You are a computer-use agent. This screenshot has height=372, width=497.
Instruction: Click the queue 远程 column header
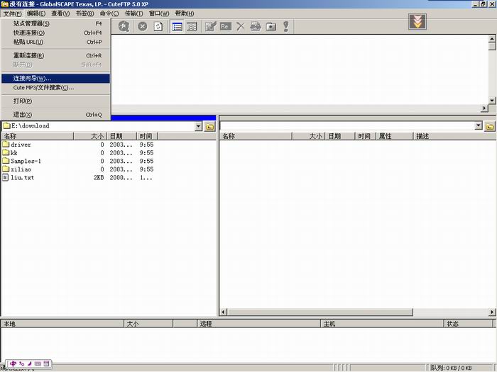point(258,324)
